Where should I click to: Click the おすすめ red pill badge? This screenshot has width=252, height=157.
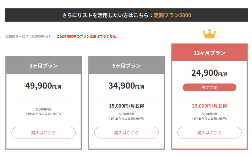point(209,87)
